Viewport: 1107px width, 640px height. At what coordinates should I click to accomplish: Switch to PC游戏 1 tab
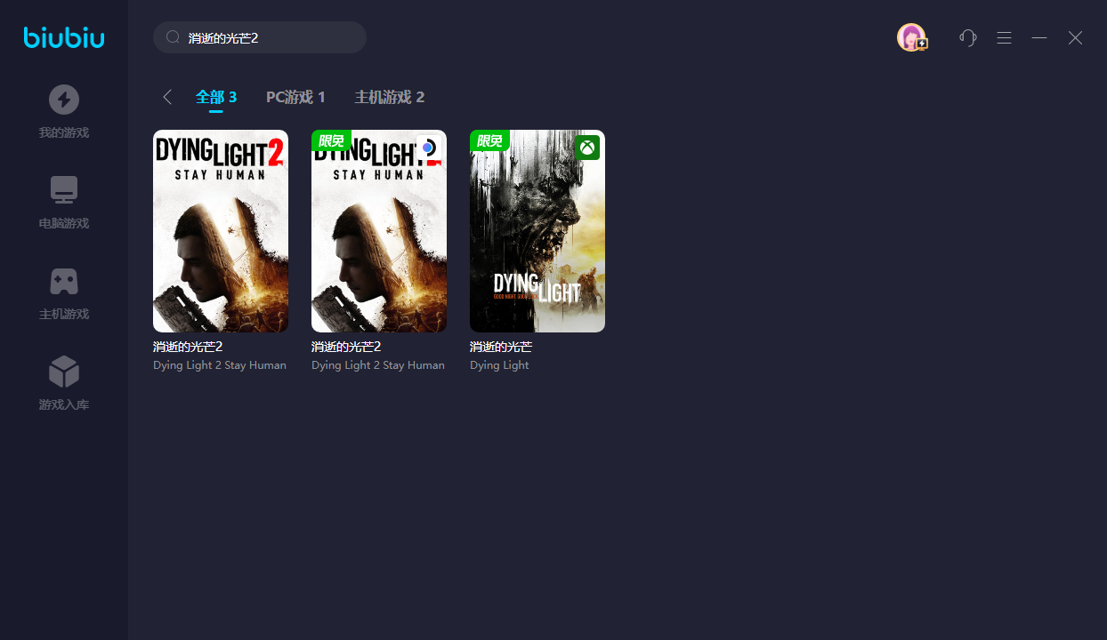tap(295, 97)
